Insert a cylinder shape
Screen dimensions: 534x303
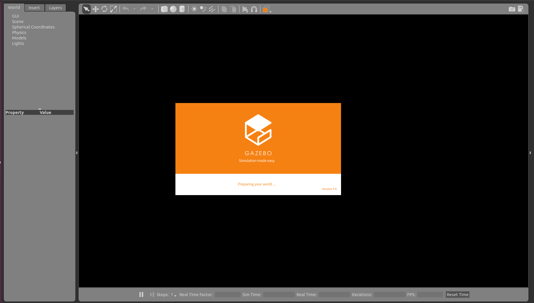tap(182, 9)
